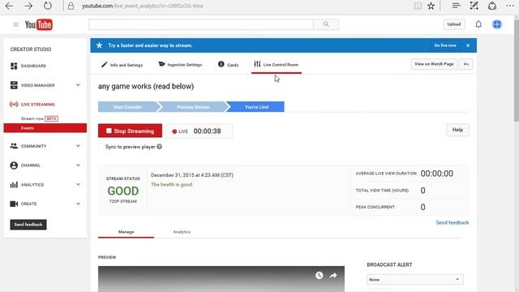Click Send feedback link under stats
This screenshot has height=292, width=519.
click(x=453, y=223)
